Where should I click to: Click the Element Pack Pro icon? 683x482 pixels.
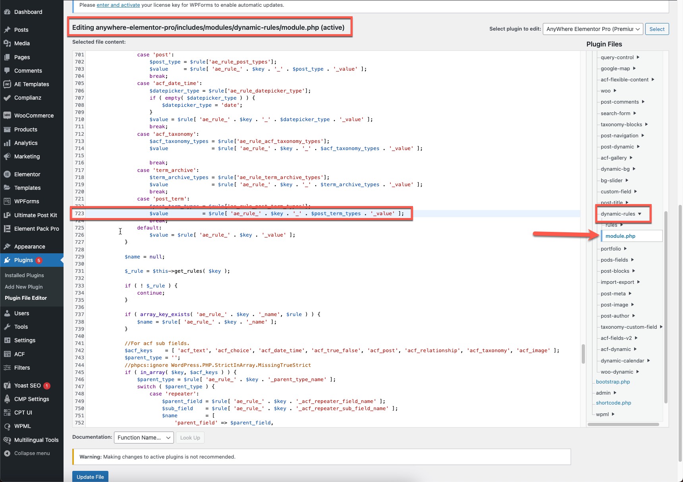click(x=7, y=229)
